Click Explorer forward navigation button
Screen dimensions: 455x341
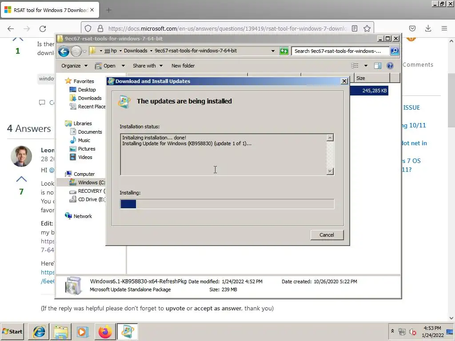click(x=76, y=52)
